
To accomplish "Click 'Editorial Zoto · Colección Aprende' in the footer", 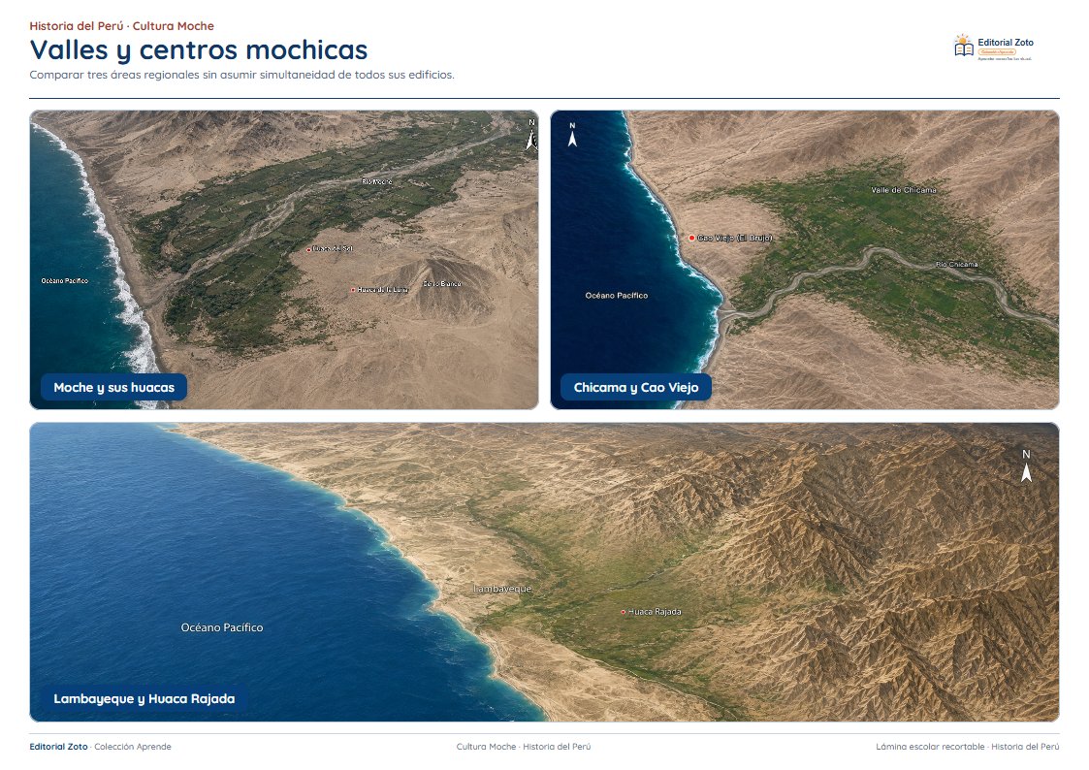I will click(100, 747).
